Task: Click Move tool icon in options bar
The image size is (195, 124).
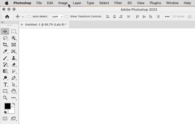Action: tap(18, 16)
